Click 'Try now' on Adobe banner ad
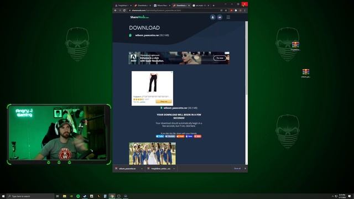The image size is (354, 199). [x=220, y=58]
